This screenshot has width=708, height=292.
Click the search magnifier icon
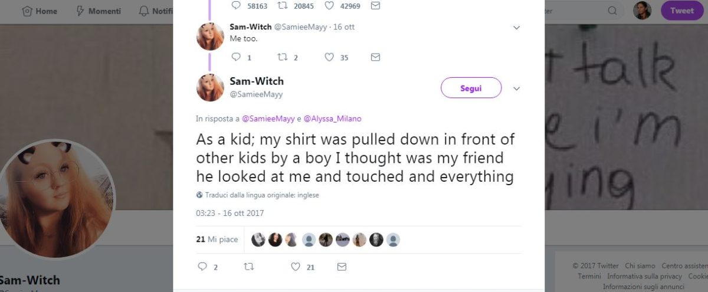point(612,11)
